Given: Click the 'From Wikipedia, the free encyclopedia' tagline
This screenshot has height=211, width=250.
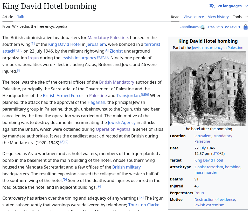Looking at the screenshot, I should (x=35, y=26).
